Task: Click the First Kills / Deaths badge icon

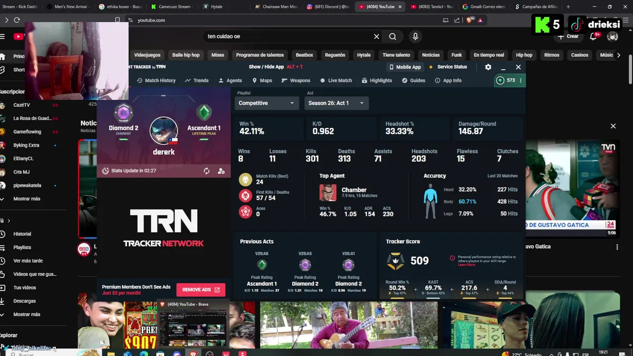Action: point(245,195)
